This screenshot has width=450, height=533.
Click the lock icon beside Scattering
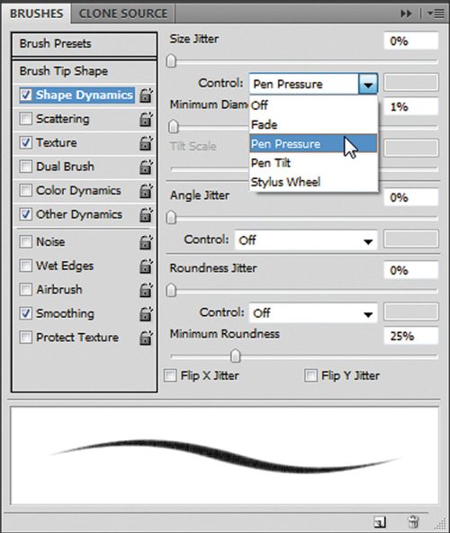[x=146, y=120]
